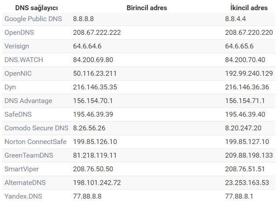Click the primary address 8.8.8.8
Viewport: 280px width, 203px height.
point(83,19)
